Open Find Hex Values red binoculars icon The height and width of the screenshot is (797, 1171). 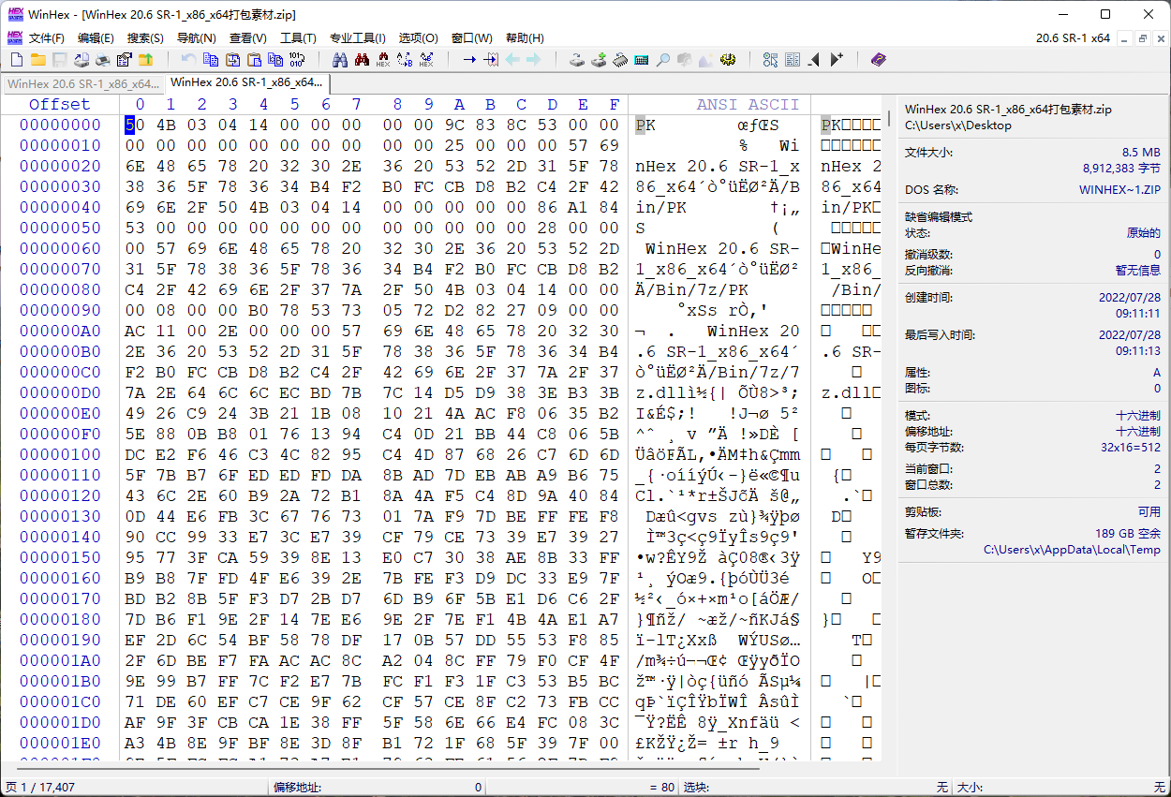pyautogui.click(x=362, y=60)
